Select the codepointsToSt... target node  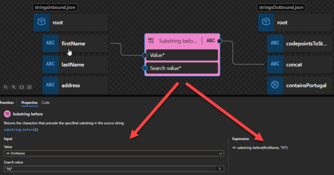(300, 44)
